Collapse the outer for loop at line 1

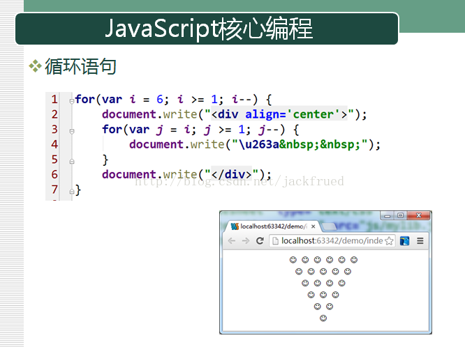tap(71, 101)
